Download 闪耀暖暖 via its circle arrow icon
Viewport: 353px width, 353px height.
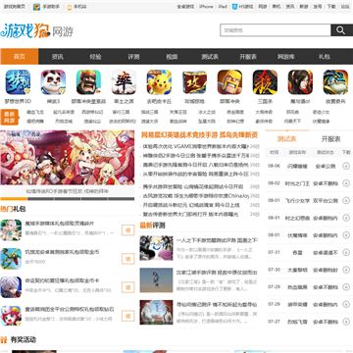346,166
